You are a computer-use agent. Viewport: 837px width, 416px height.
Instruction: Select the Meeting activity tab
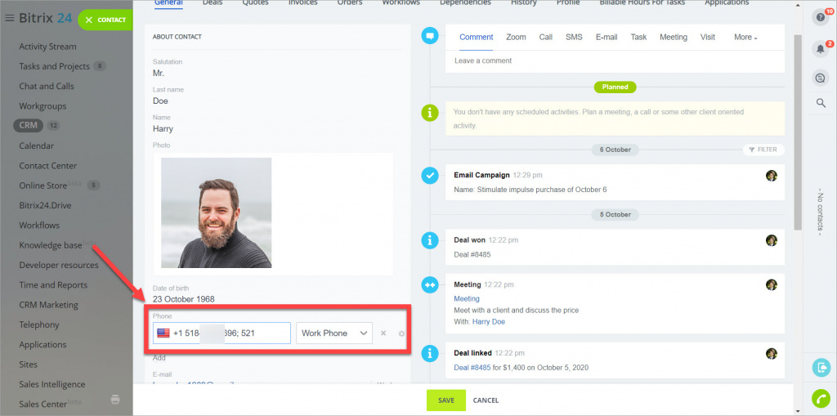[674, 37]
